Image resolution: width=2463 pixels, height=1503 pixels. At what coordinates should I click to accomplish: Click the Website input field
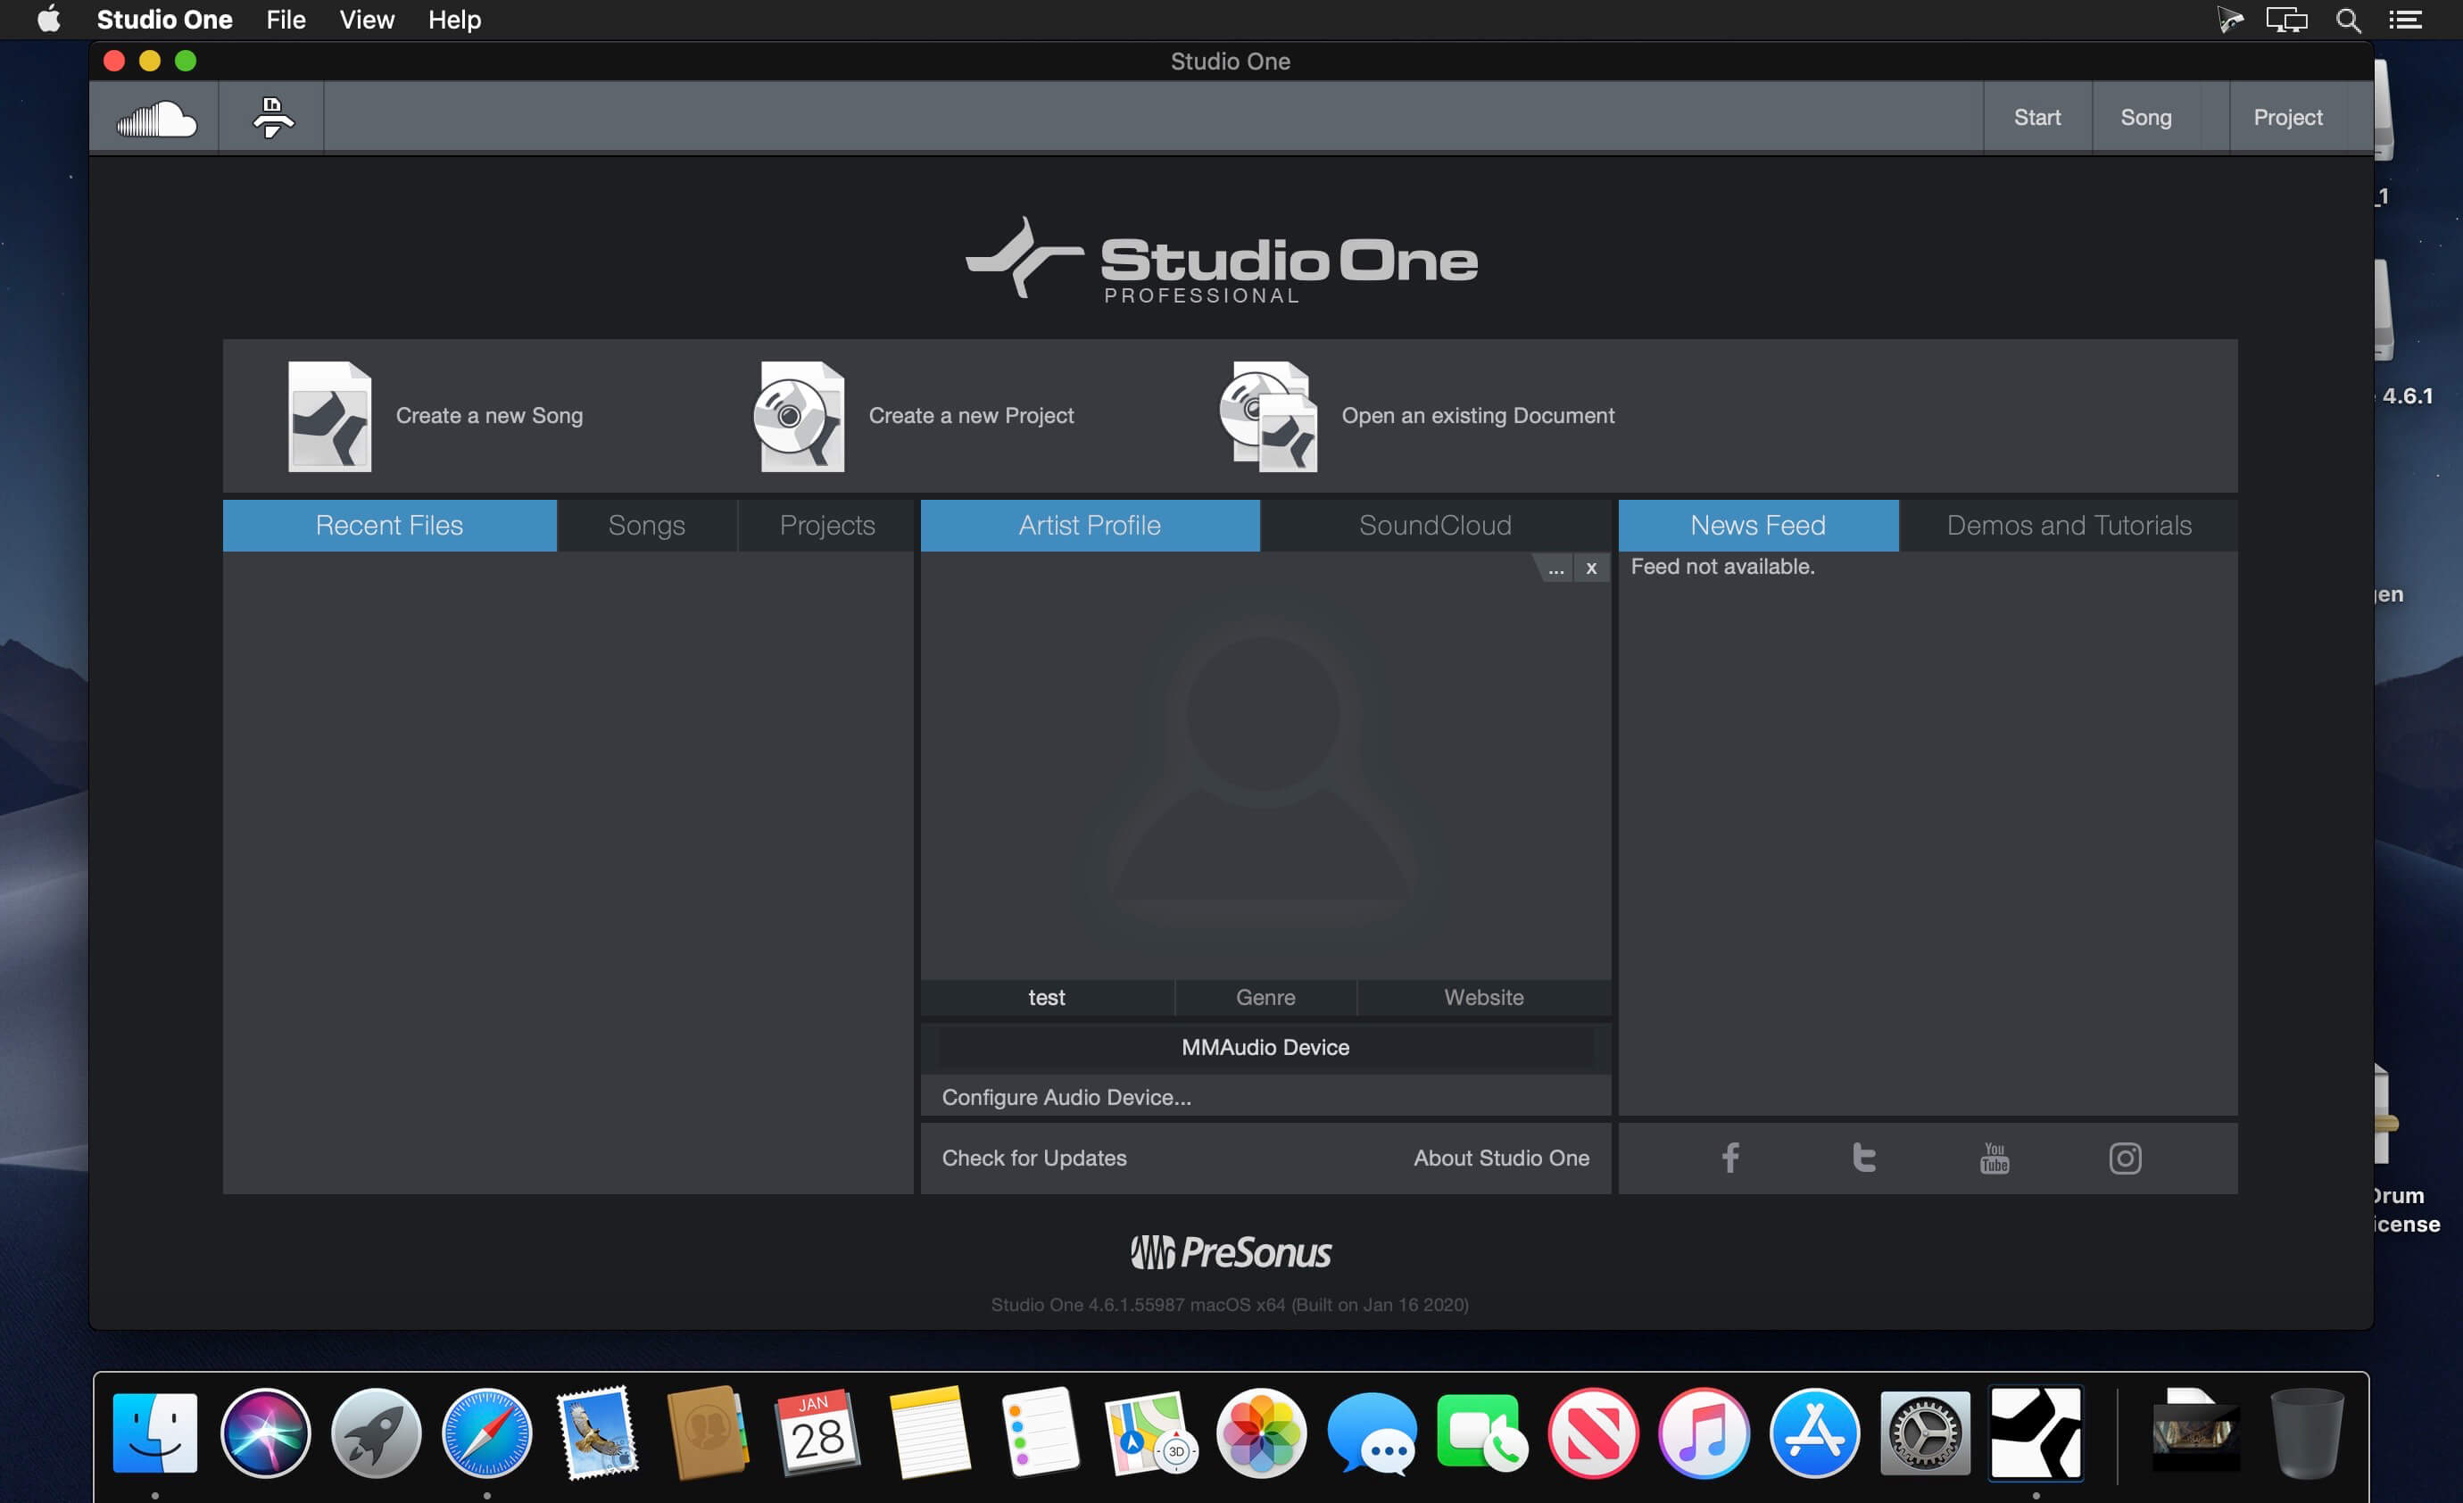click(x=1483, y=998)
